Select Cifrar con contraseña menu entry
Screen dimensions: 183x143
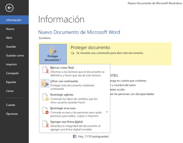coord(75,85)
